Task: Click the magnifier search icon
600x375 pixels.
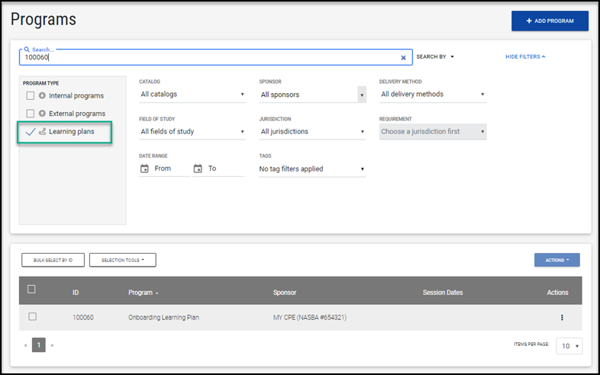Action: tap(27, 50)
